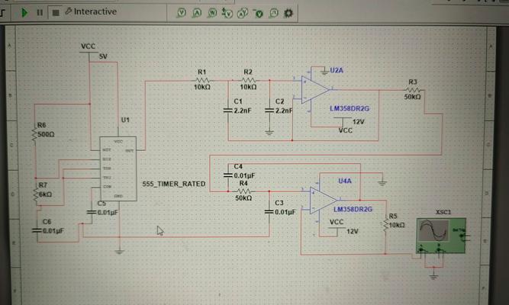The image size is (509, 305).
Task: Click the 555_TIMER_RATED label
Action: pos(174,184)
